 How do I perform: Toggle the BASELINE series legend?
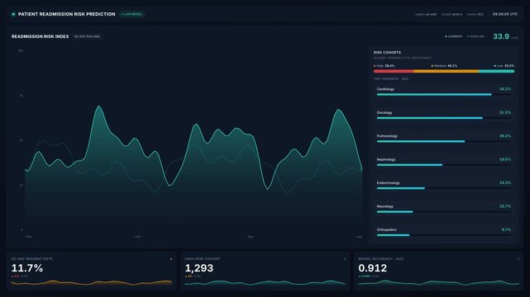[475, 36]
